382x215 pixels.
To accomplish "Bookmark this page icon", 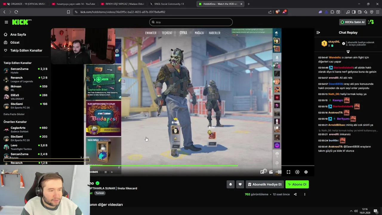I will coord(68,12).
